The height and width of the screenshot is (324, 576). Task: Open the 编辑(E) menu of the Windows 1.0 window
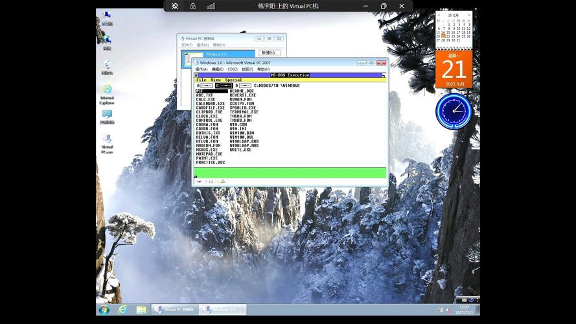pos(218,69)
